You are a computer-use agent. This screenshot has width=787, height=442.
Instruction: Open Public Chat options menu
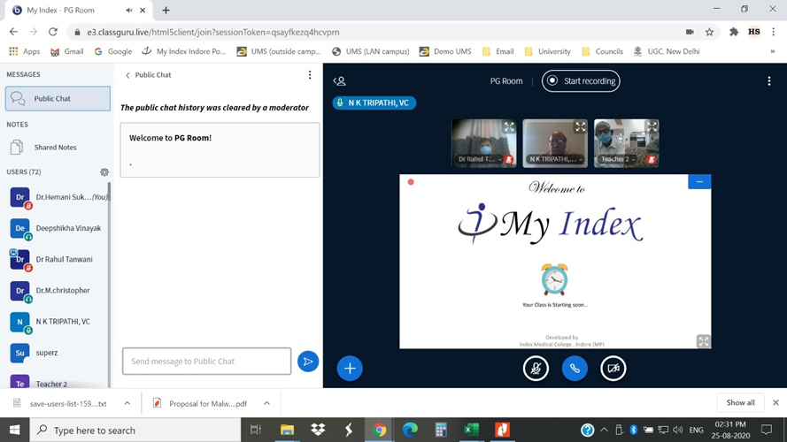click(x=310, y=74)
